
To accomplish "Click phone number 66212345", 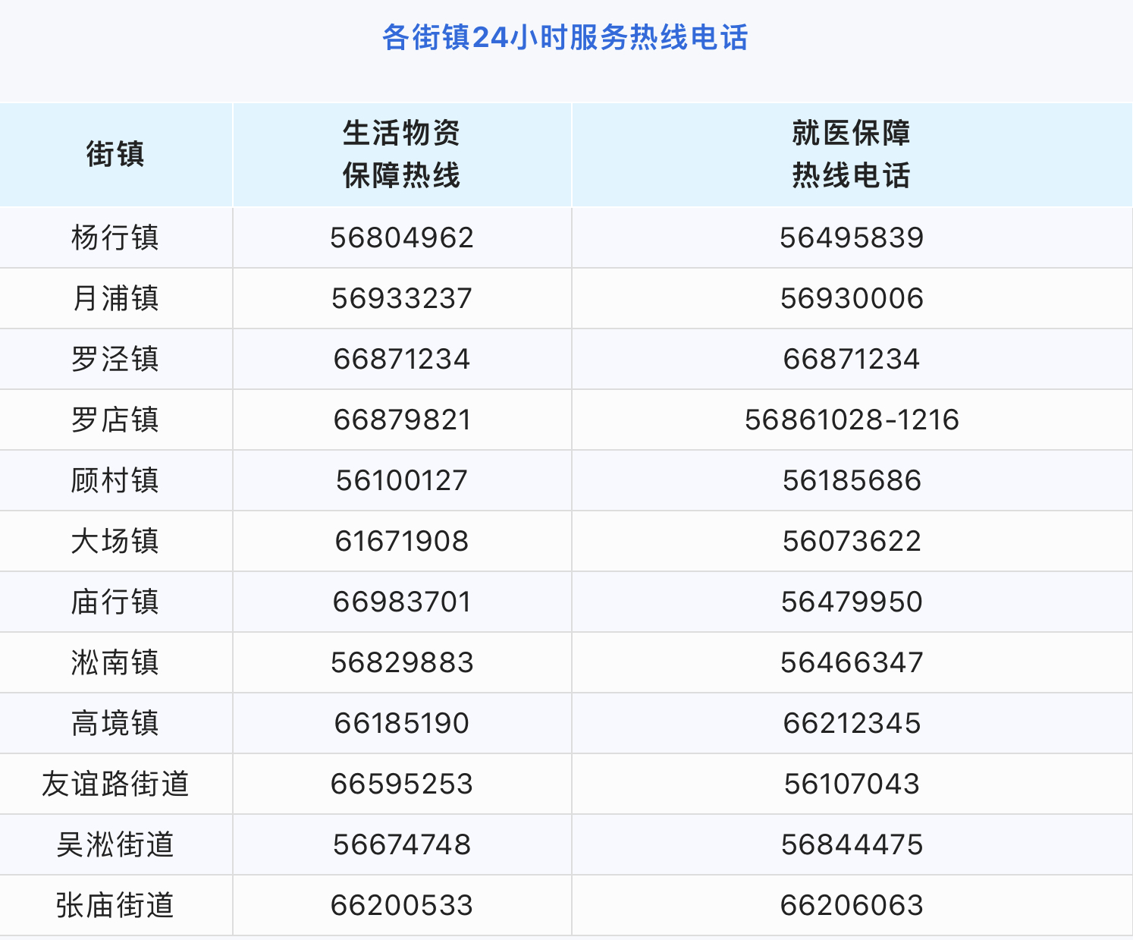I will [852, 723].
